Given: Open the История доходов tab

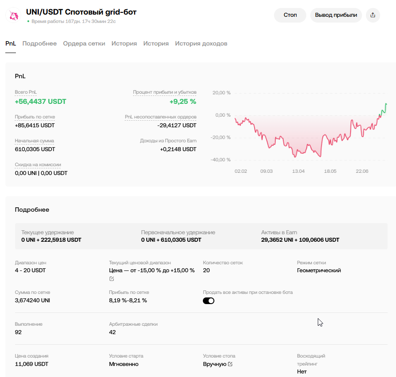Looking at the screenshot, I should click(201, 43).
